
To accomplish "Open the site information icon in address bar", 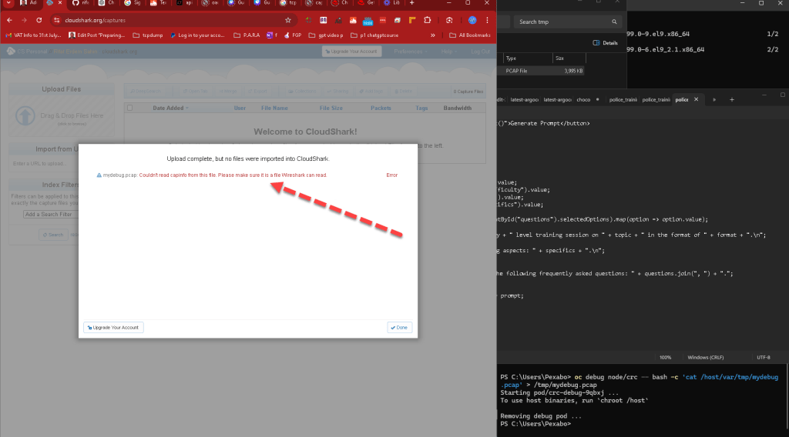I will click(57, 20).
